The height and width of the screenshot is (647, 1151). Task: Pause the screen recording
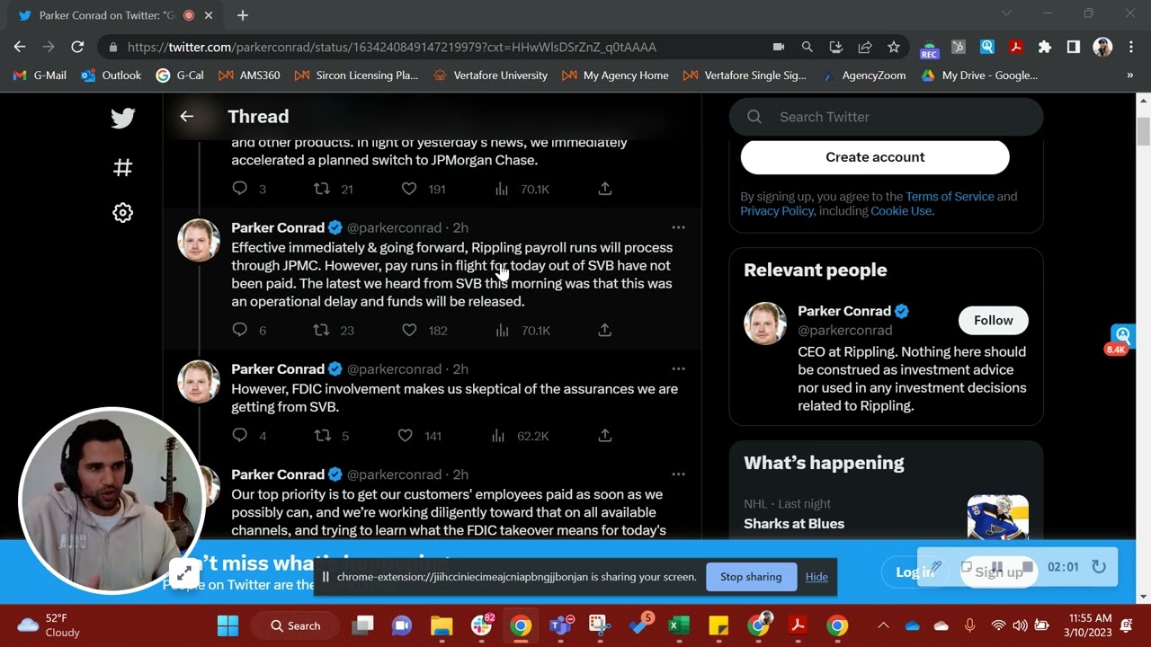click(996, 567)
